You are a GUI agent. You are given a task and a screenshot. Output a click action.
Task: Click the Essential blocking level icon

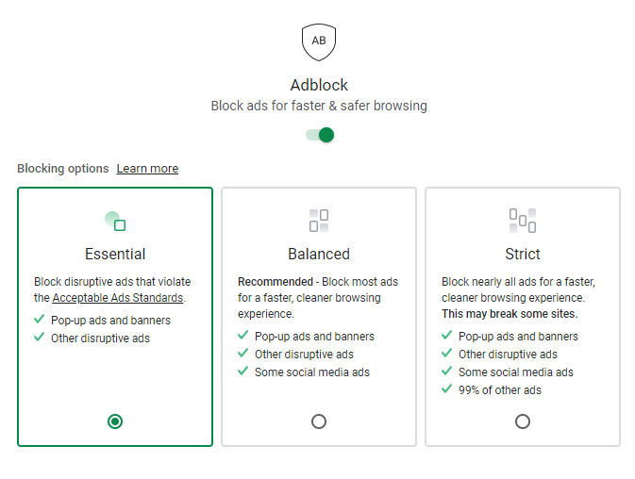(x=115, y=221)
